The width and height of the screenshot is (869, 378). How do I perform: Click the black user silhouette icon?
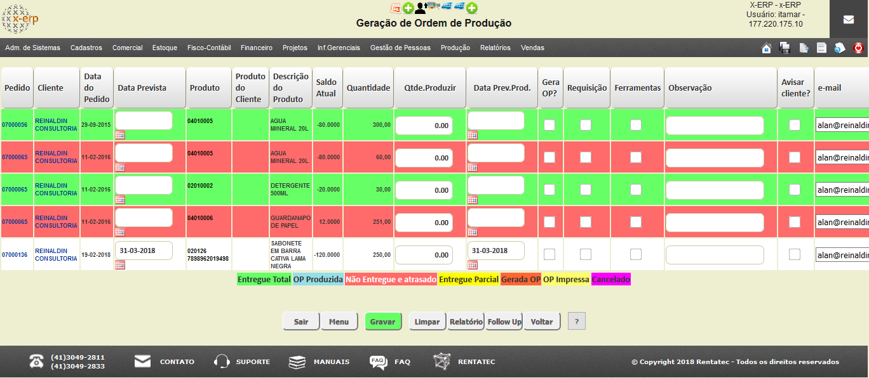(x=421, y=8)
